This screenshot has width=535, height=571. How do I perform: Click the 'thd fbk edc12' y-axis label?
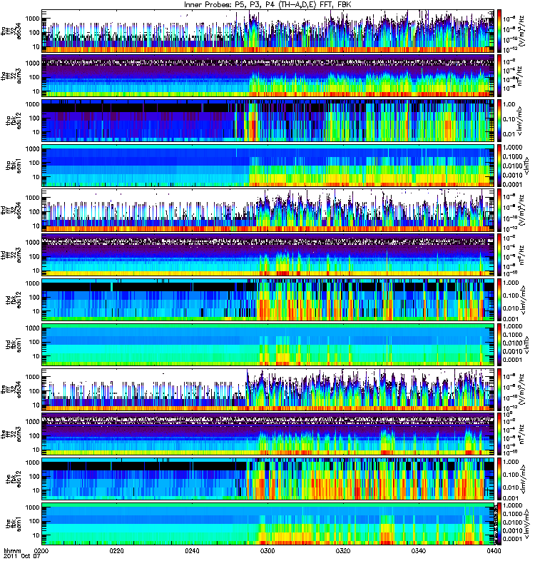[x=14, y=300]
